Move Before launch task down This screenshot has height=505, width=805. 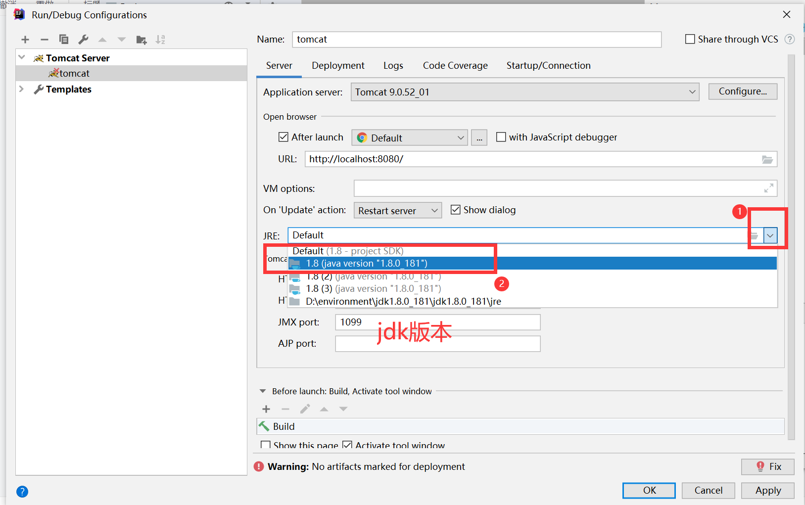tap(343, 409)
